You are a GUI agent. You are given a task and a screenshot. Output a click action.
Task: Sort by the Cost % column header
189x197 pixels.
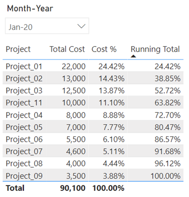[104, 49]
